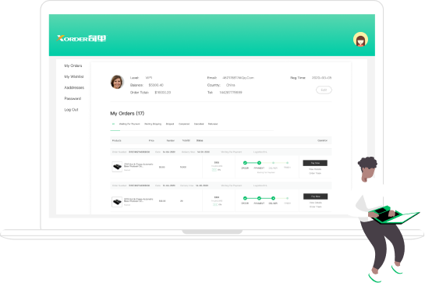Click the Edit profile button
425x283 pixels.
324,90
